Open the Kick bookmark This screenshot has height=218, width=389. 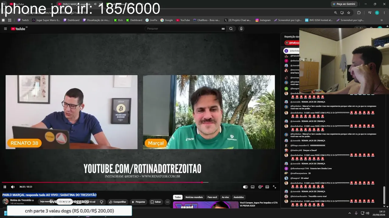pos(118,20)
